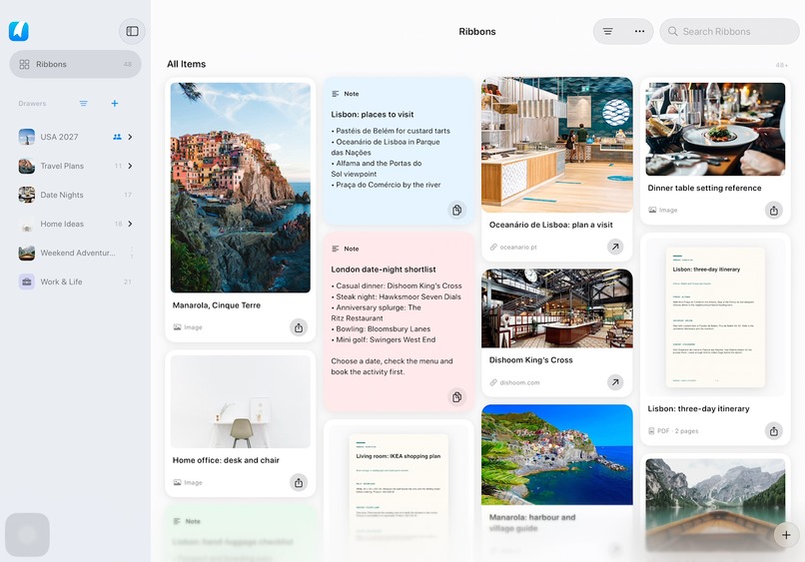Add a new drawer with plus icon

point(115,104)
